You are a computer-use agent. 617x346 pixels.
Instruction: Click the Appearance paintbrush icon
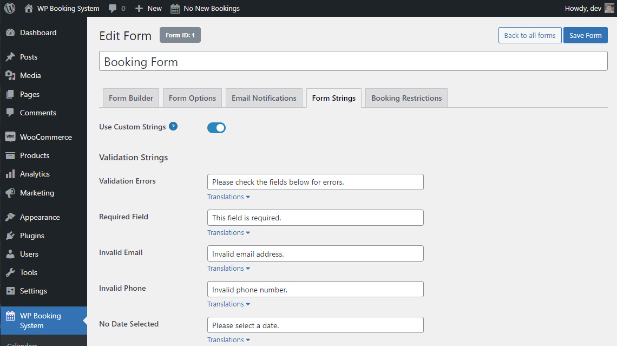pos(11,217)
